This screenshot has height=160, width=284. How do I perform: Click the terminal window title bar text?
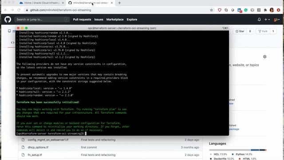click(122, 28)
